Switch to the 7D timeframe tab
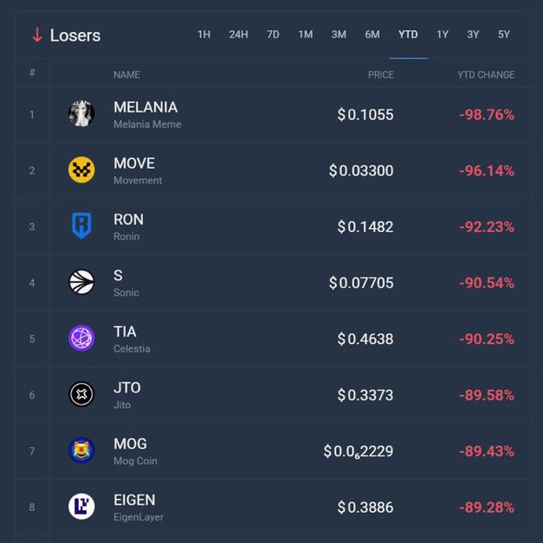Image resolution: width=543 pixels, height=543 pixels. [273, 35]
